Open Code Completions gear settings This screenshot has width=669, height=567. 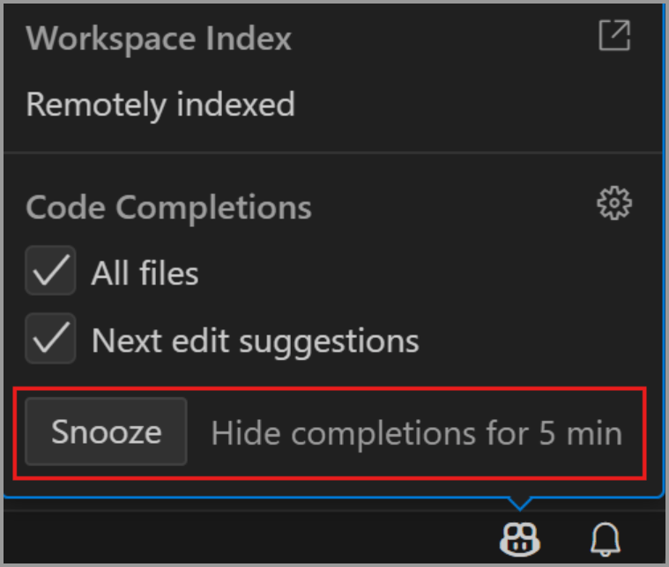coord(614,205)
